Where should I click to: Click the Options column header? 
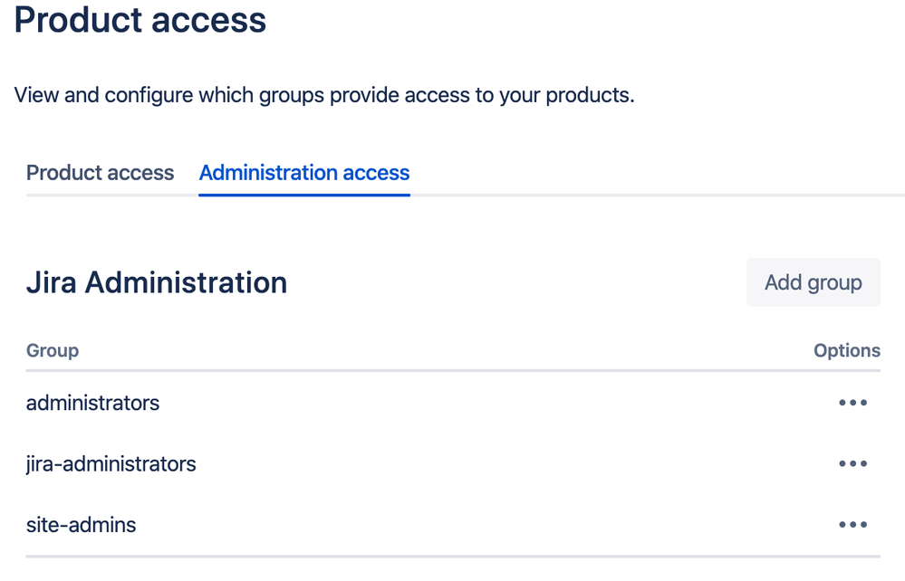tap(846, 350)
